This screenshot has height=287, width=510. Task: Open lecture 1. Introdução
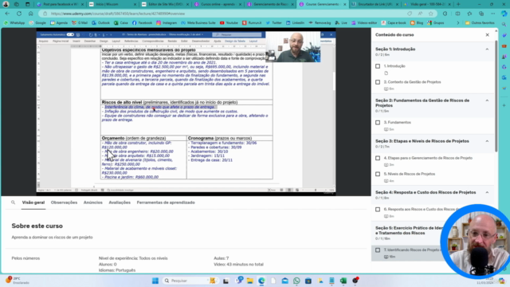pos(394,66)
